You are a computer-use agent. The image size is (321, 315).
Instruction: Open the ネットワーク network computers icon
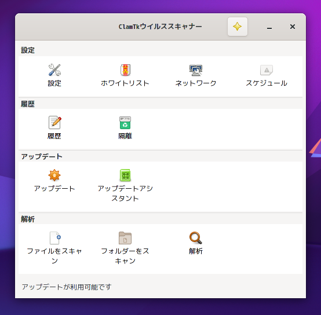[x=196, y=70]
